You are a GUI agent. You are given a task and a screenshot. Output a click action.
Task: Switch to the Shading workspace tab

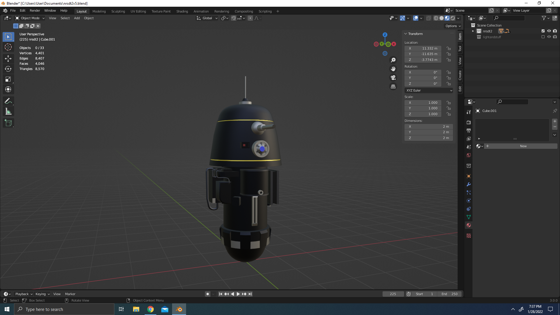(182, 11)
